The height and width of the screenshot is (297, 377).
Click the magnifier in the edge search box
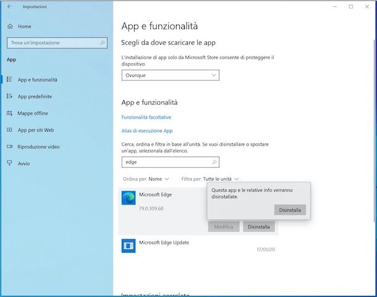214,162
